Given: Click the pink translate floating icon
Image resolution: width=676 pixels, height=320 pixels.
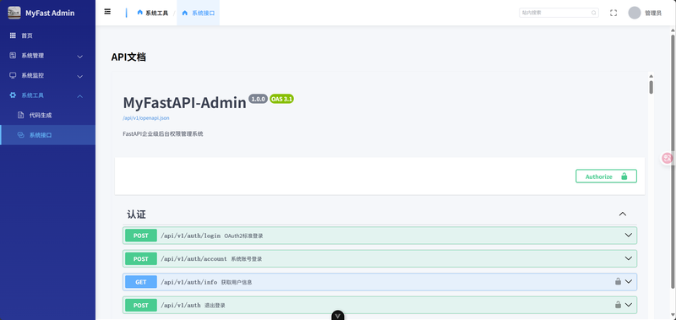Looking at the screenshot, I should point(668,159).
